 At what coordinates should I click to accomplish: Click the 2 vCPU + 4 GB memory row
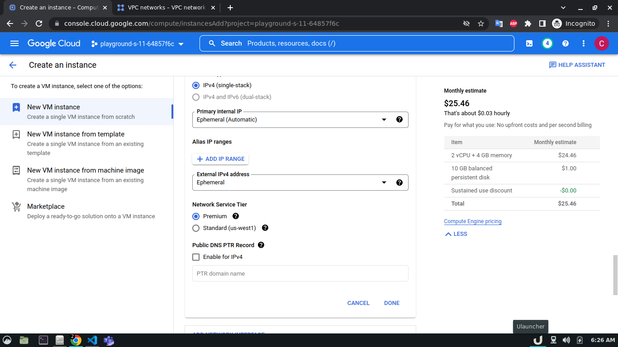tap(522, 155)
